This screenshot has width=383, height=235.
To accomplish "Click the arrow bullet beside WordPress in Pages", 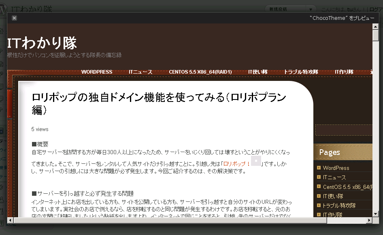I will pyautogui.click(x=319, y=168).
